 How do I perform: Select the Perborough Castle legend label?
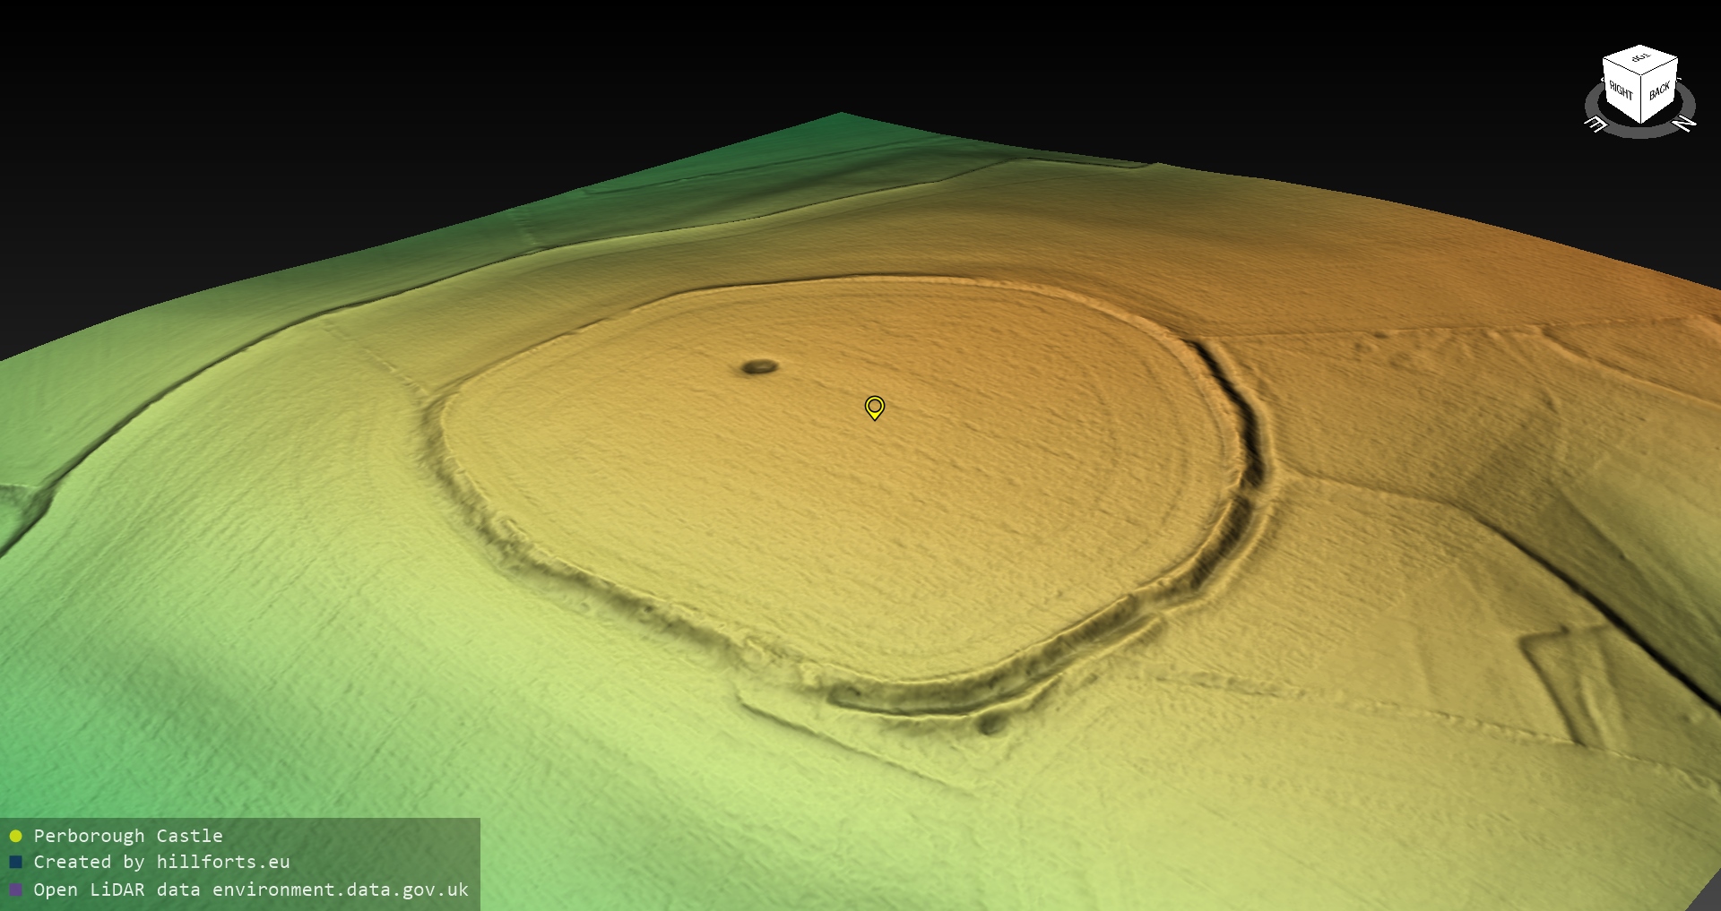pyautogui.click(x=128, y=836)
